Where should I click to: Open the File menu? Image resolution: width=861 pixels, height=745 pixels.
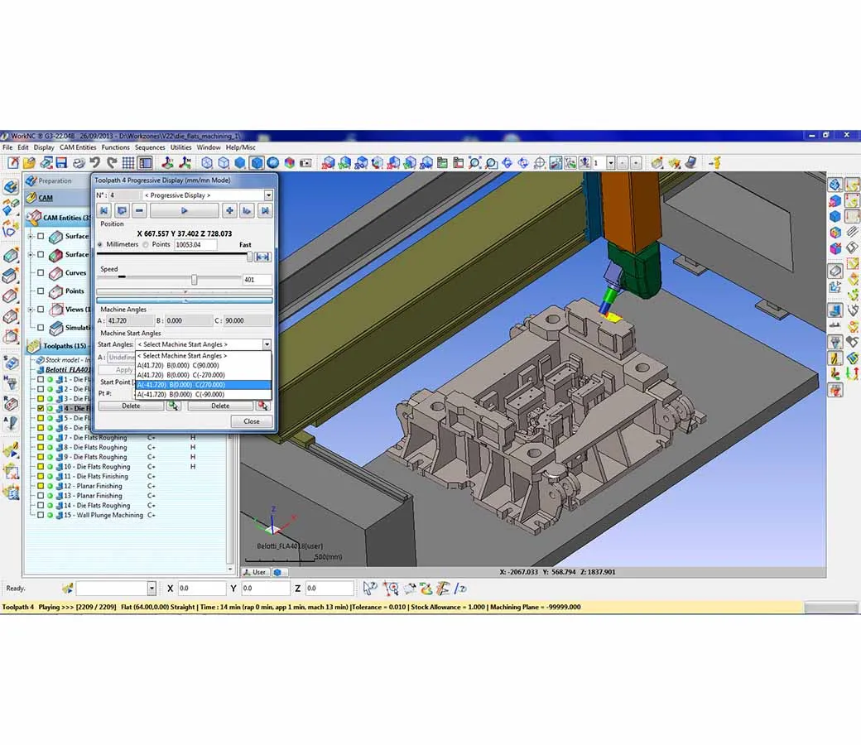coord(7,147)
